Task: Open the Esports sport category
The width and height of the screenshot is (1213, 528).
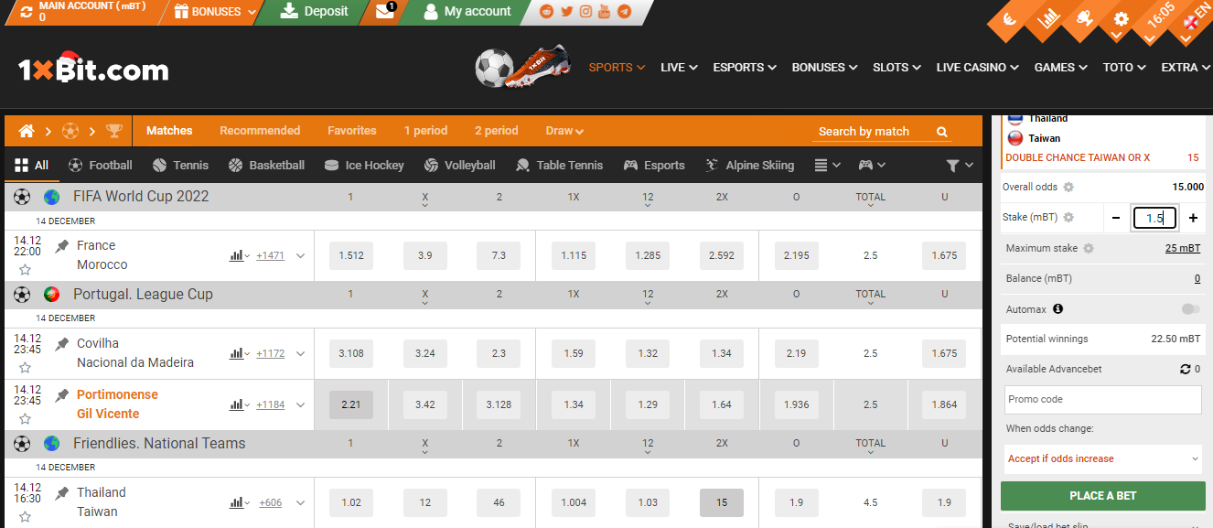Action: [654, 165]
